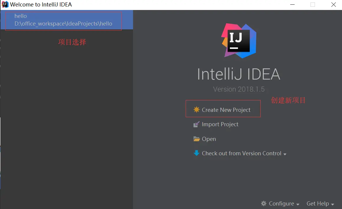
Task: Expand the Version Control dropdown arrow
Action: (285, 154)
